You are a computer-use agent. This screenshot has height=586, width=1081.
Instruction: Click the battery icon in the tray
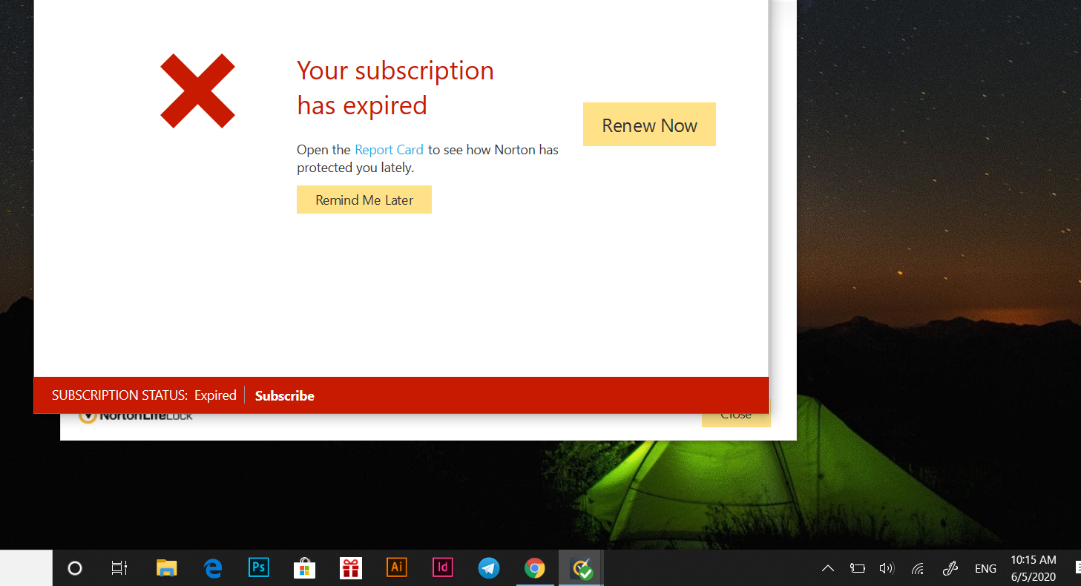pyautogui.click(x=858, y=569)
